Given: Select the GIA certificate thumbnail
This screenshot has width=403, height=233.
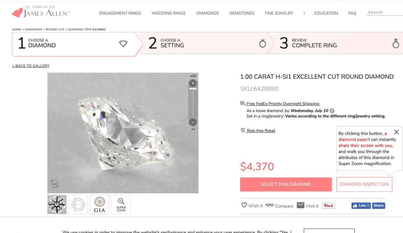Looking at the screenshot, I should pos(100,204).
